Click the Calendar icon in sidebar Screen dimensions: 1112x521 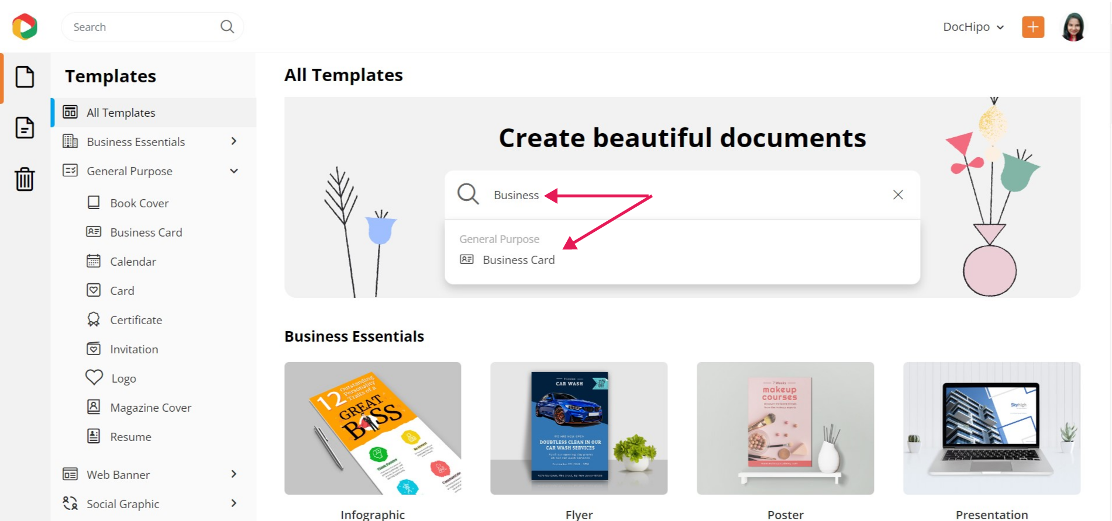pyautogui.click(x=94, y=261)
